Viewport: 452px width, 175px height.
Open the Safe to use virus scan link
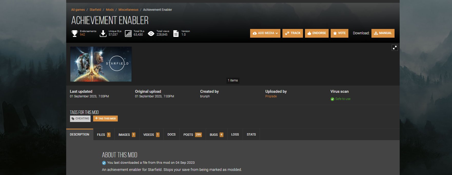coord(343,99)
